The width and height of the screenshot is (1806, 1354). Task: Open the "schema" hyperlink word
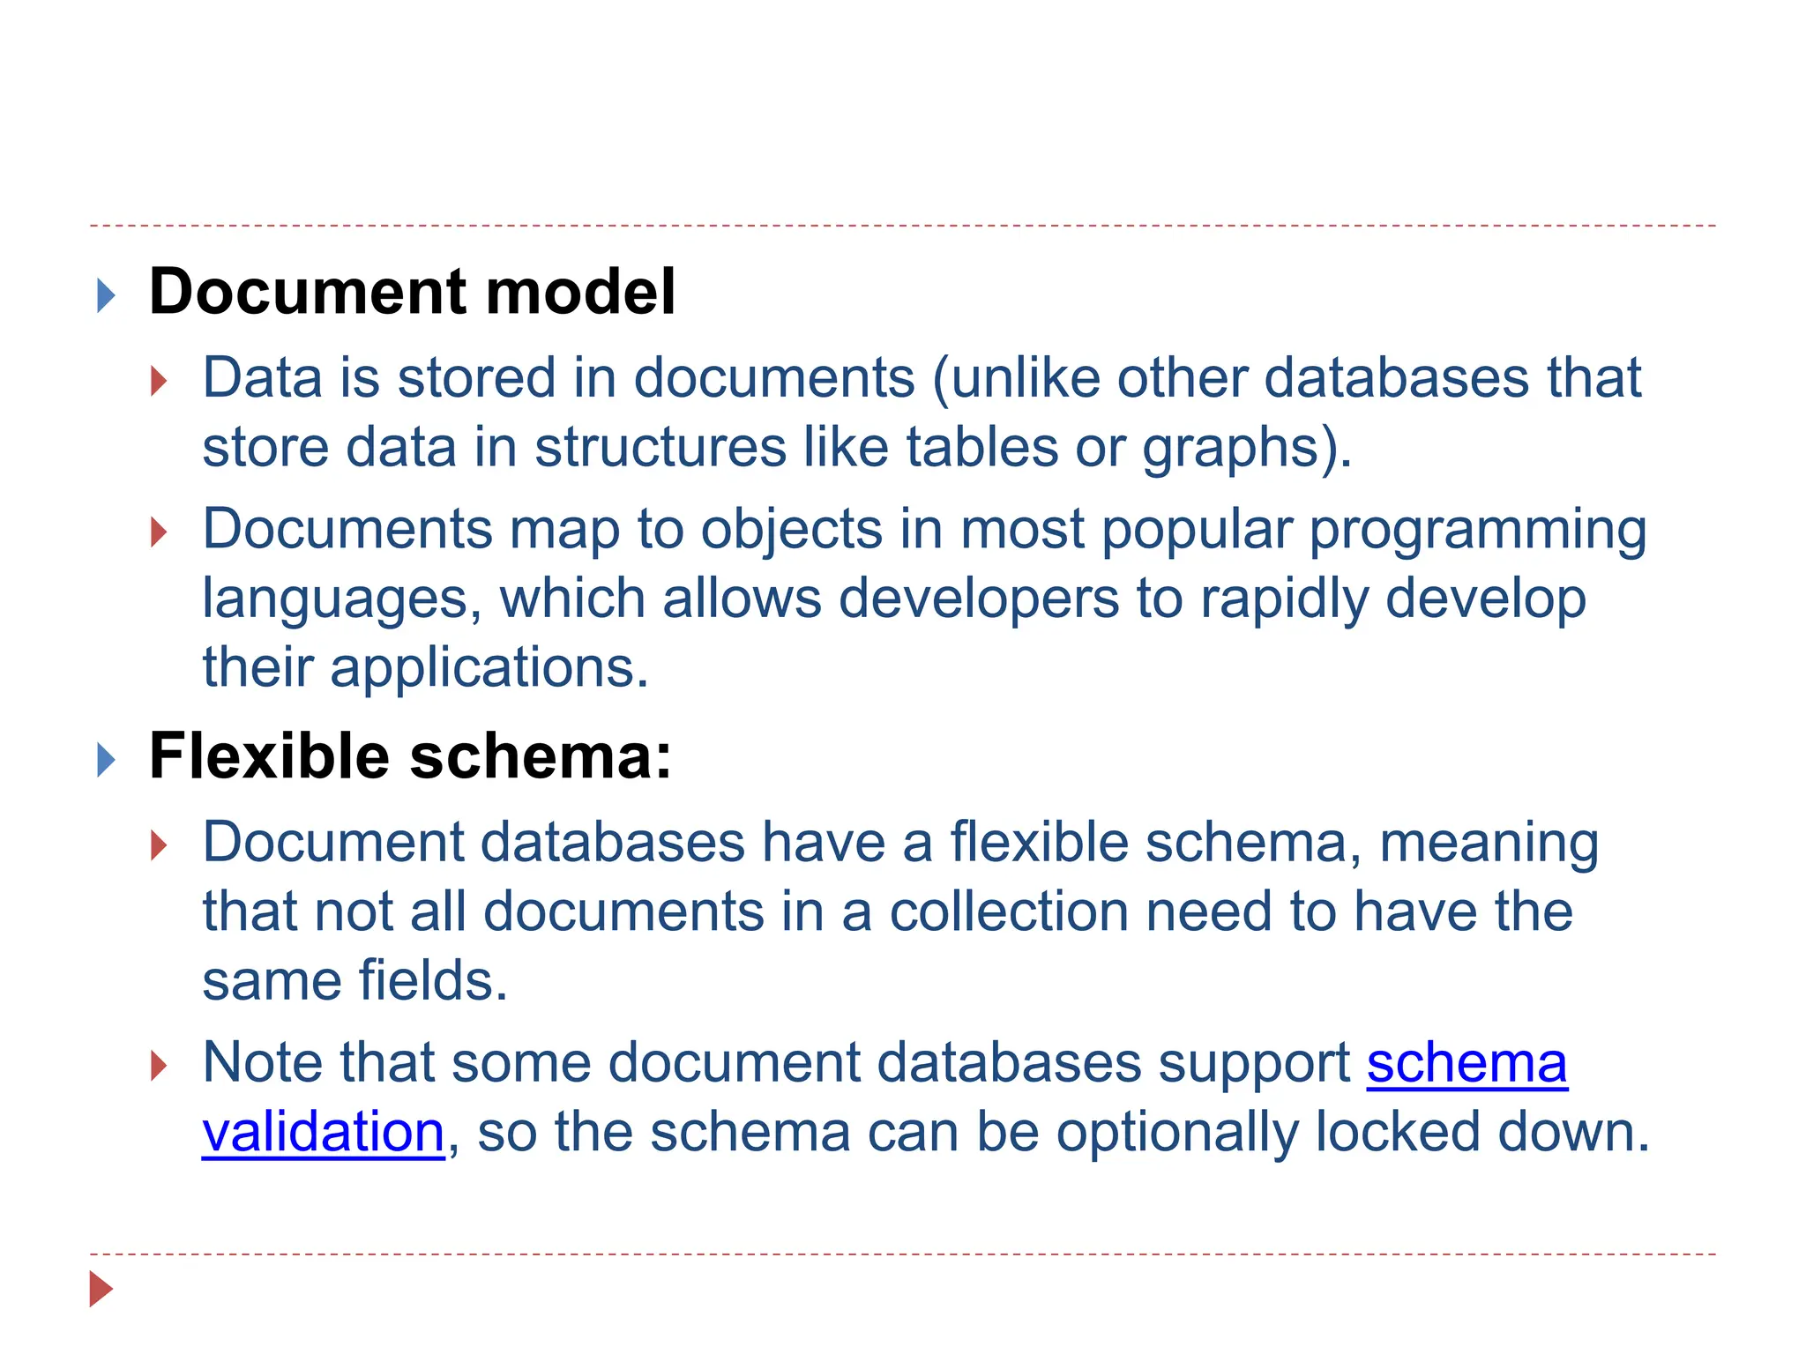(x=1466, y=1063)
